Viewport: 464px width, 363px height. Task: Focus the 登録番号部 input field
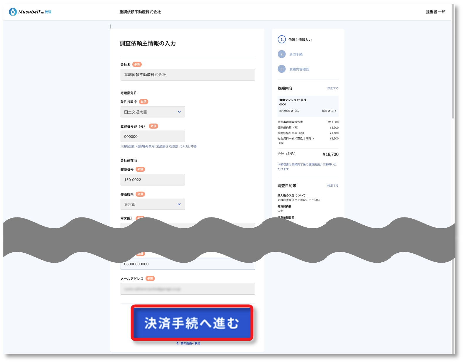coord(152,136)
